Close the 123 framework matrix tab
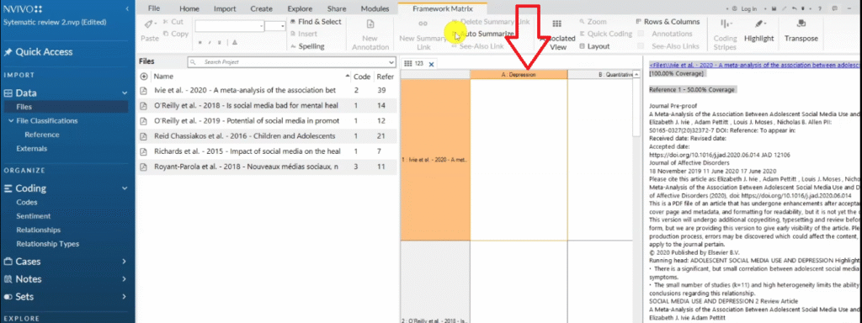The width and height of the screenshot is (862, 323). [x=432, y=64]
